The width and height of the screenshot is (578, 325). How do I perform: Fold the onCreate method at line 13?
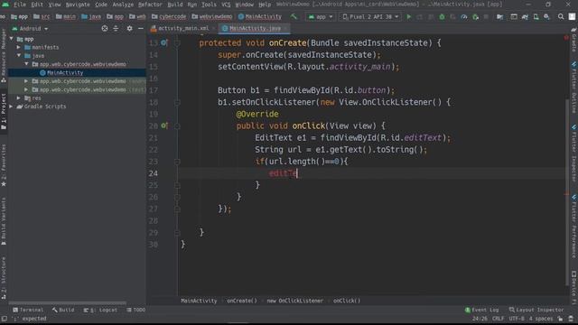click(177, 42)
